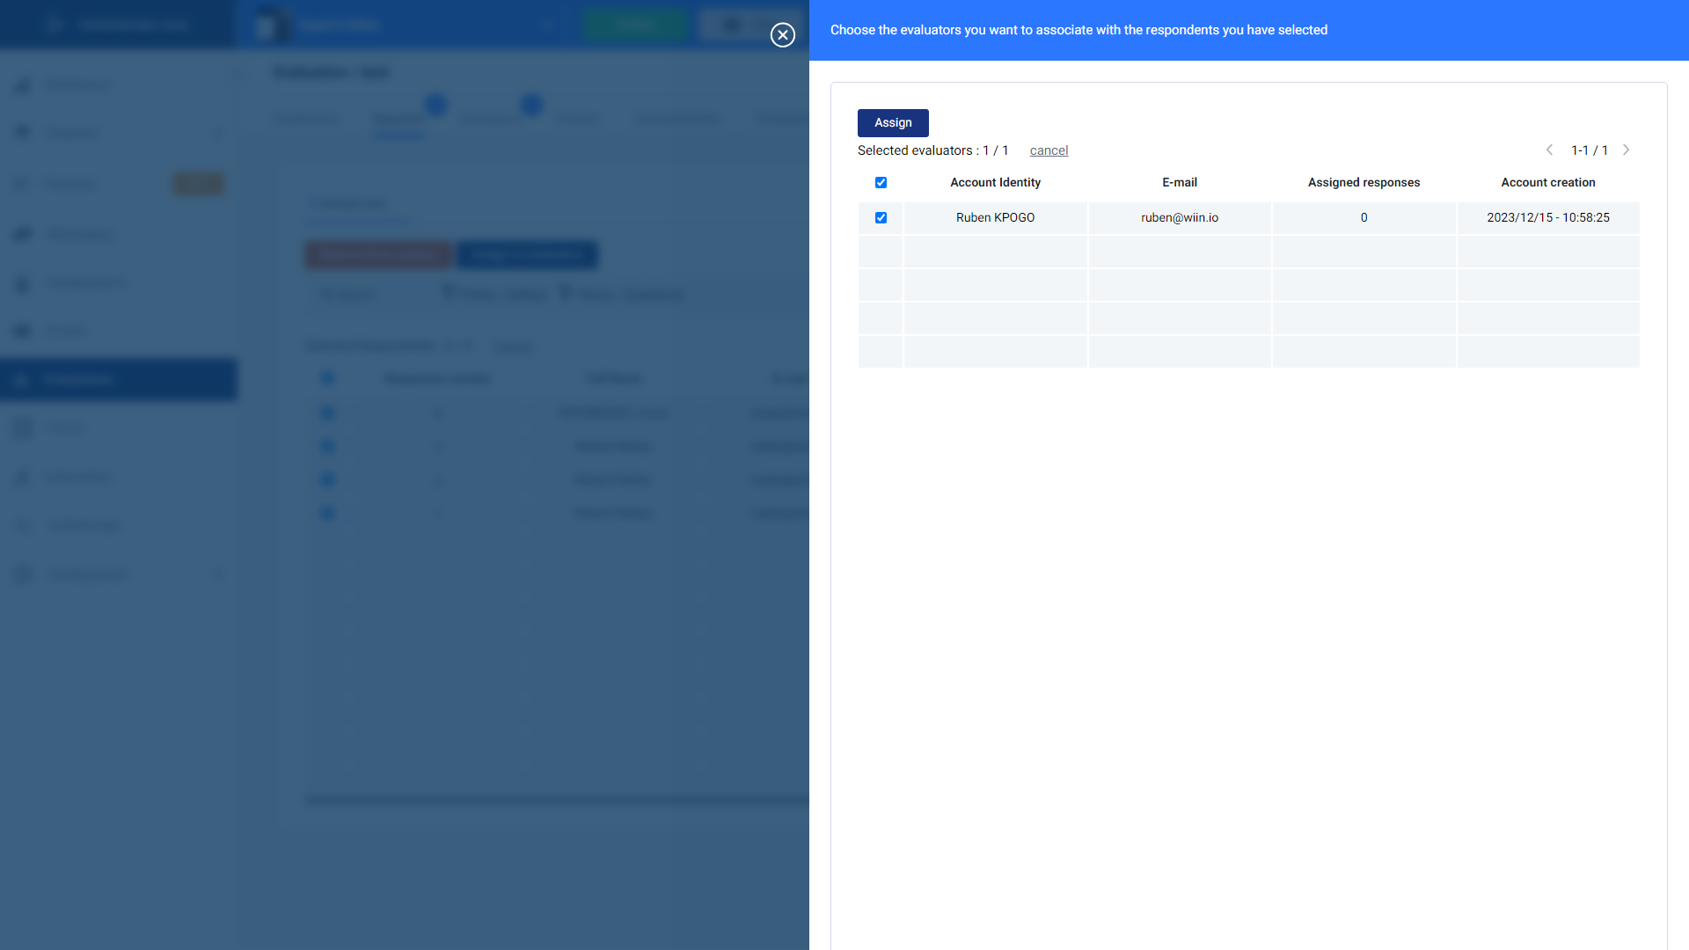Image resolution: width=1689 pixels, height=950 pixels.
Task: Click the 2023/12/15 account creation date cell
Action: point(1547,218)
